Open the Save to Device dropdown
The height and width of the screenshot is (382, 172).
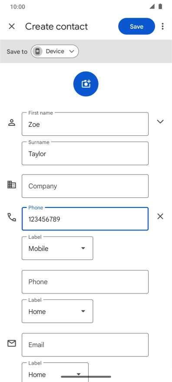tap(55, 51)
